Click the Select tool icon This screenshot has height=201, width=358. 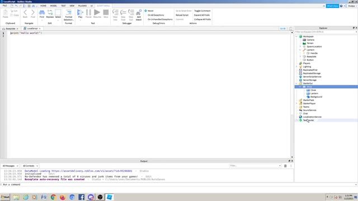click(x=58, y=12)
